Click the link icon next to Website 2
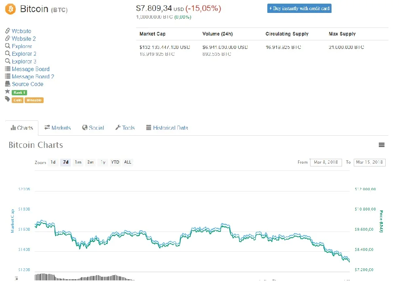Screen dimensions: 403x282 (x=7, y=38)
